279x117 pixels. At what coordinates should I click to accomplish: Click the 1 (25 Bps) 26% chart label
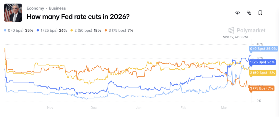(262, 62)
